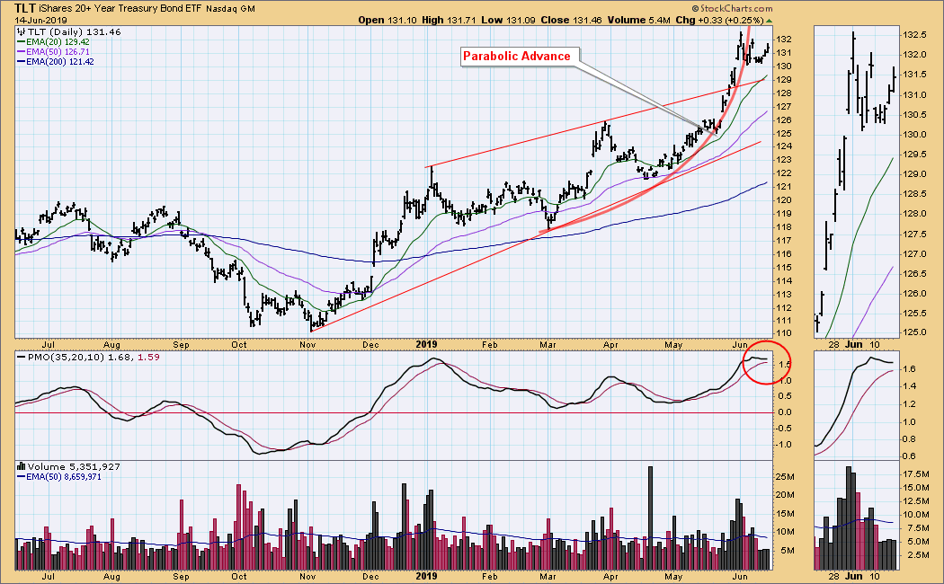Screen dimensions: 944x584
Task: Click the 'Oct' label directly under the price panel
Action: click(239, 345)
